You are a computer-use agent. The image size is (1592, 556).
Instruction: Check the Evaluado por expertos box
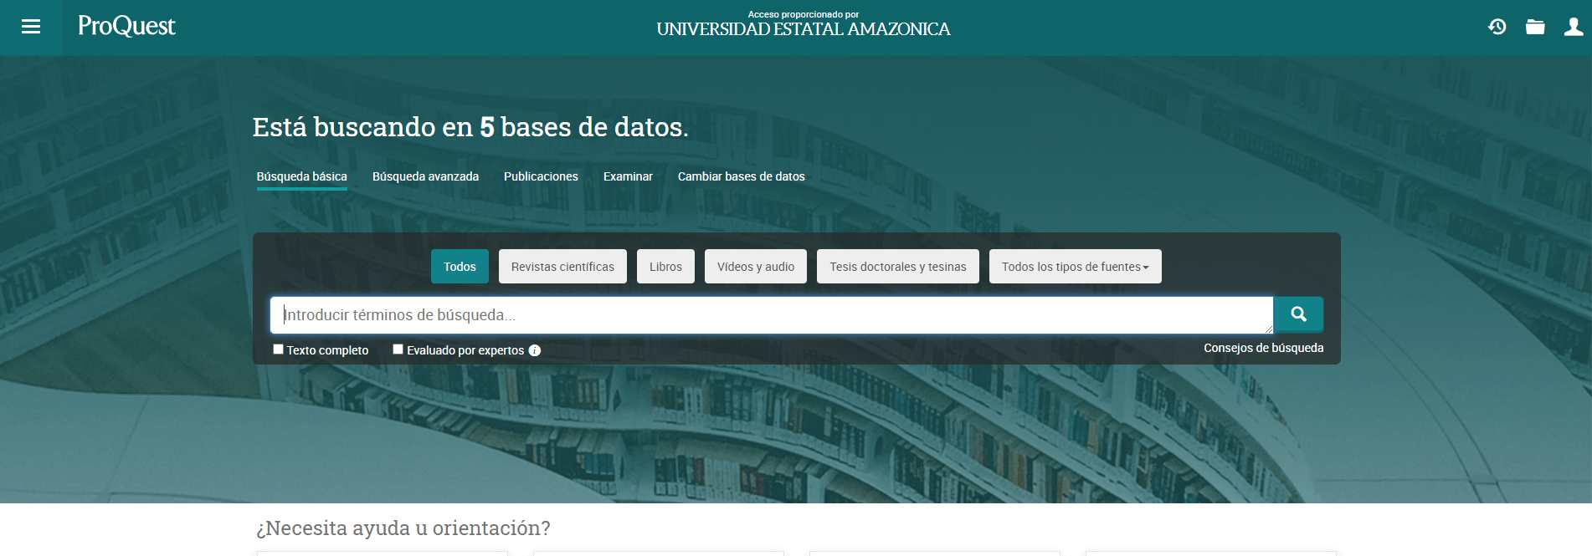click(398, 349)
